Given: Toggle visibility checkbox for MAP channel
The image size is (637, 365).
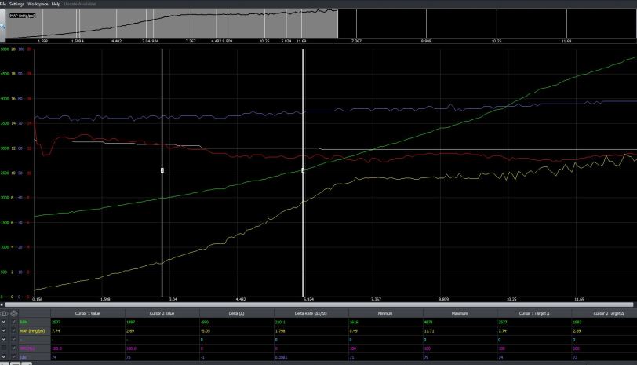Looking at the screenshot, I should tap(4, 330).
